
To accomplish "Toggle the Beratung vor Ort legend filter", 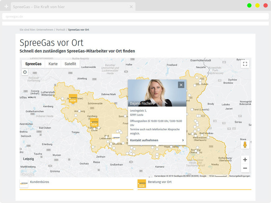I will (159, 182).
